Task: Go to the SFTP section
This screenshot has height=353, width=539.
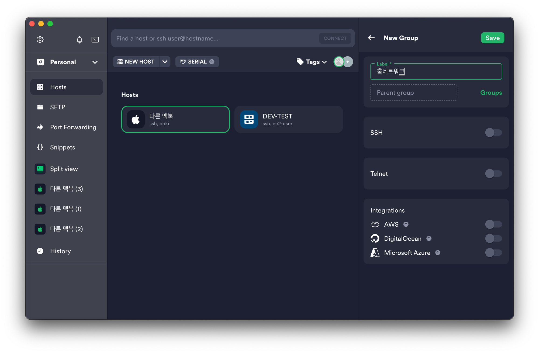Action: [x=58, y=107]
